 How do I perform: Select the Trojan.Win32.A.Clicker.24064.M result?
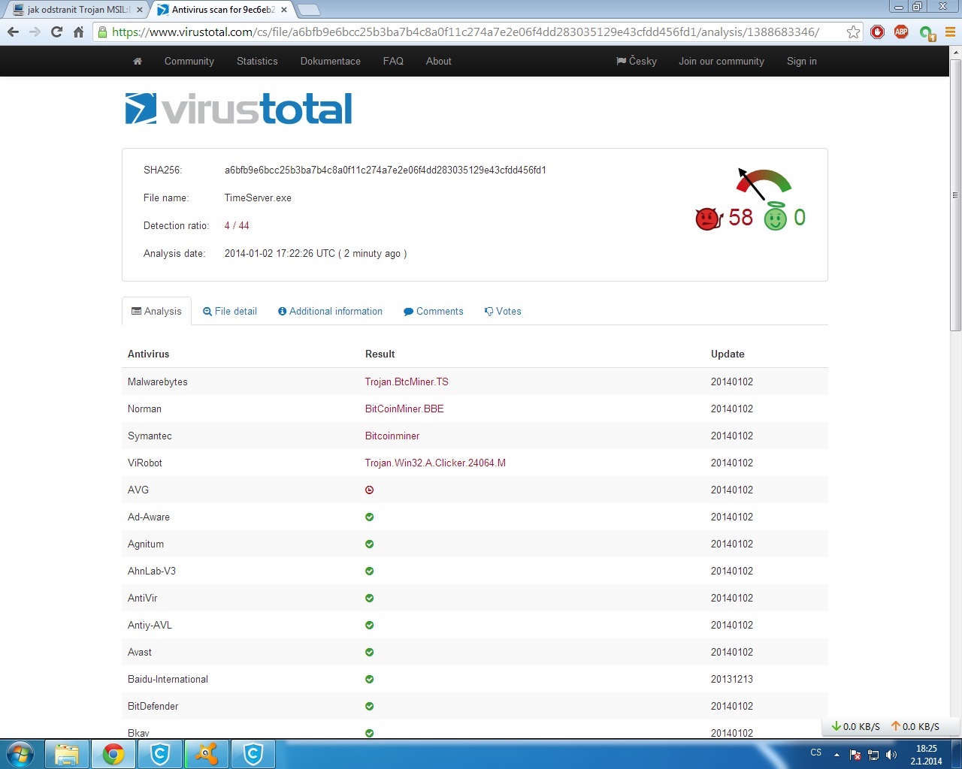435,463
